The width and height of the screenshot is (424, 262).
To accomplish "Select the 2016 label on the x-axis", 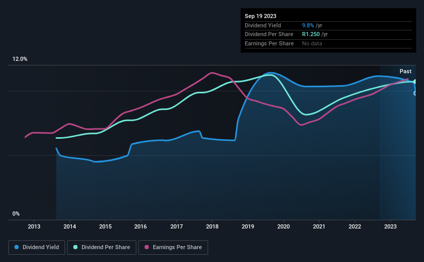I will pyautogui.click(x=140, y=226).
